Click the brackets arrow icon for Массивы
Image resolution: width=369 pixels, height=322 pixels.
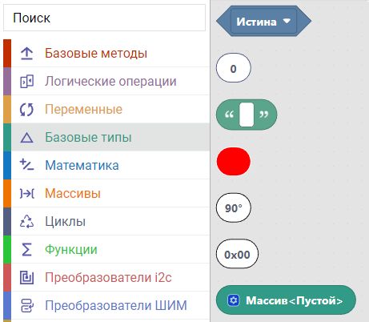26,193
